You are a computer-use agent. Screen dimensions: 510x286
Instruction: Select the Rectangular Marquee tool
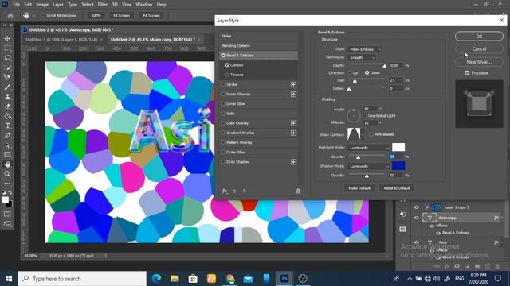7,48
